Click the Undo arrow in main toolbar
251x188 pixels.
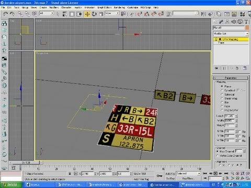[x=5, y=14]
